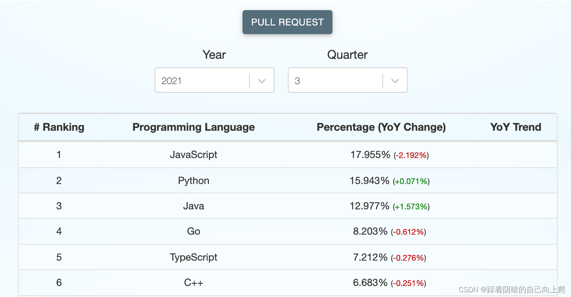Select the JavaScript language cell
Image resolution: width=571 pixels, height=297 pixels.
[x=194, y=155]
